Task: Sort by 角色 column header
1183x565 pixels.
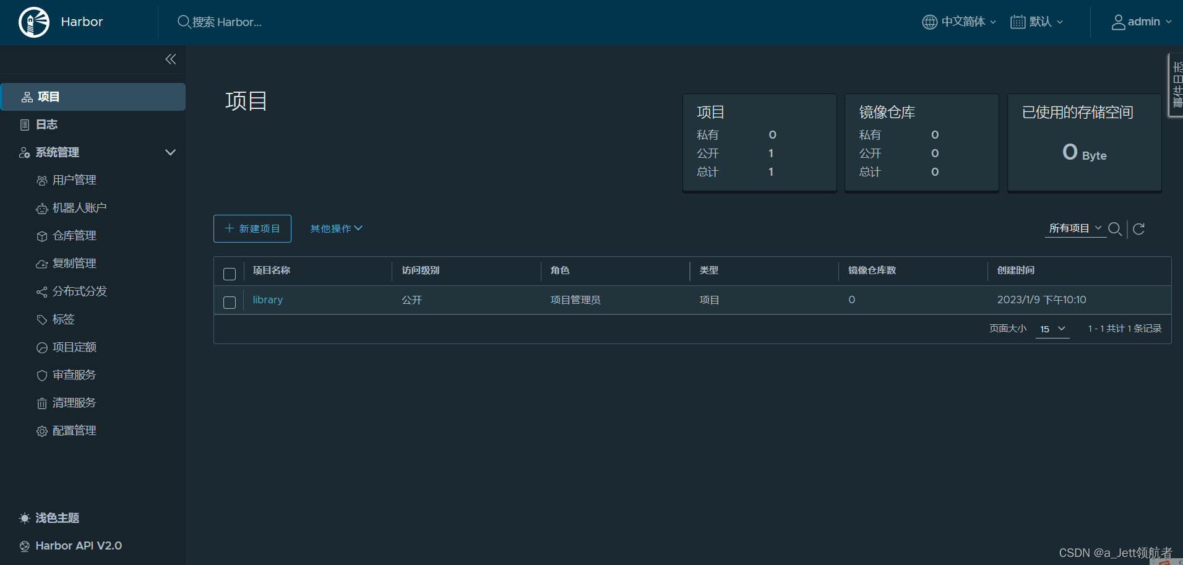Action: [560, 270]
